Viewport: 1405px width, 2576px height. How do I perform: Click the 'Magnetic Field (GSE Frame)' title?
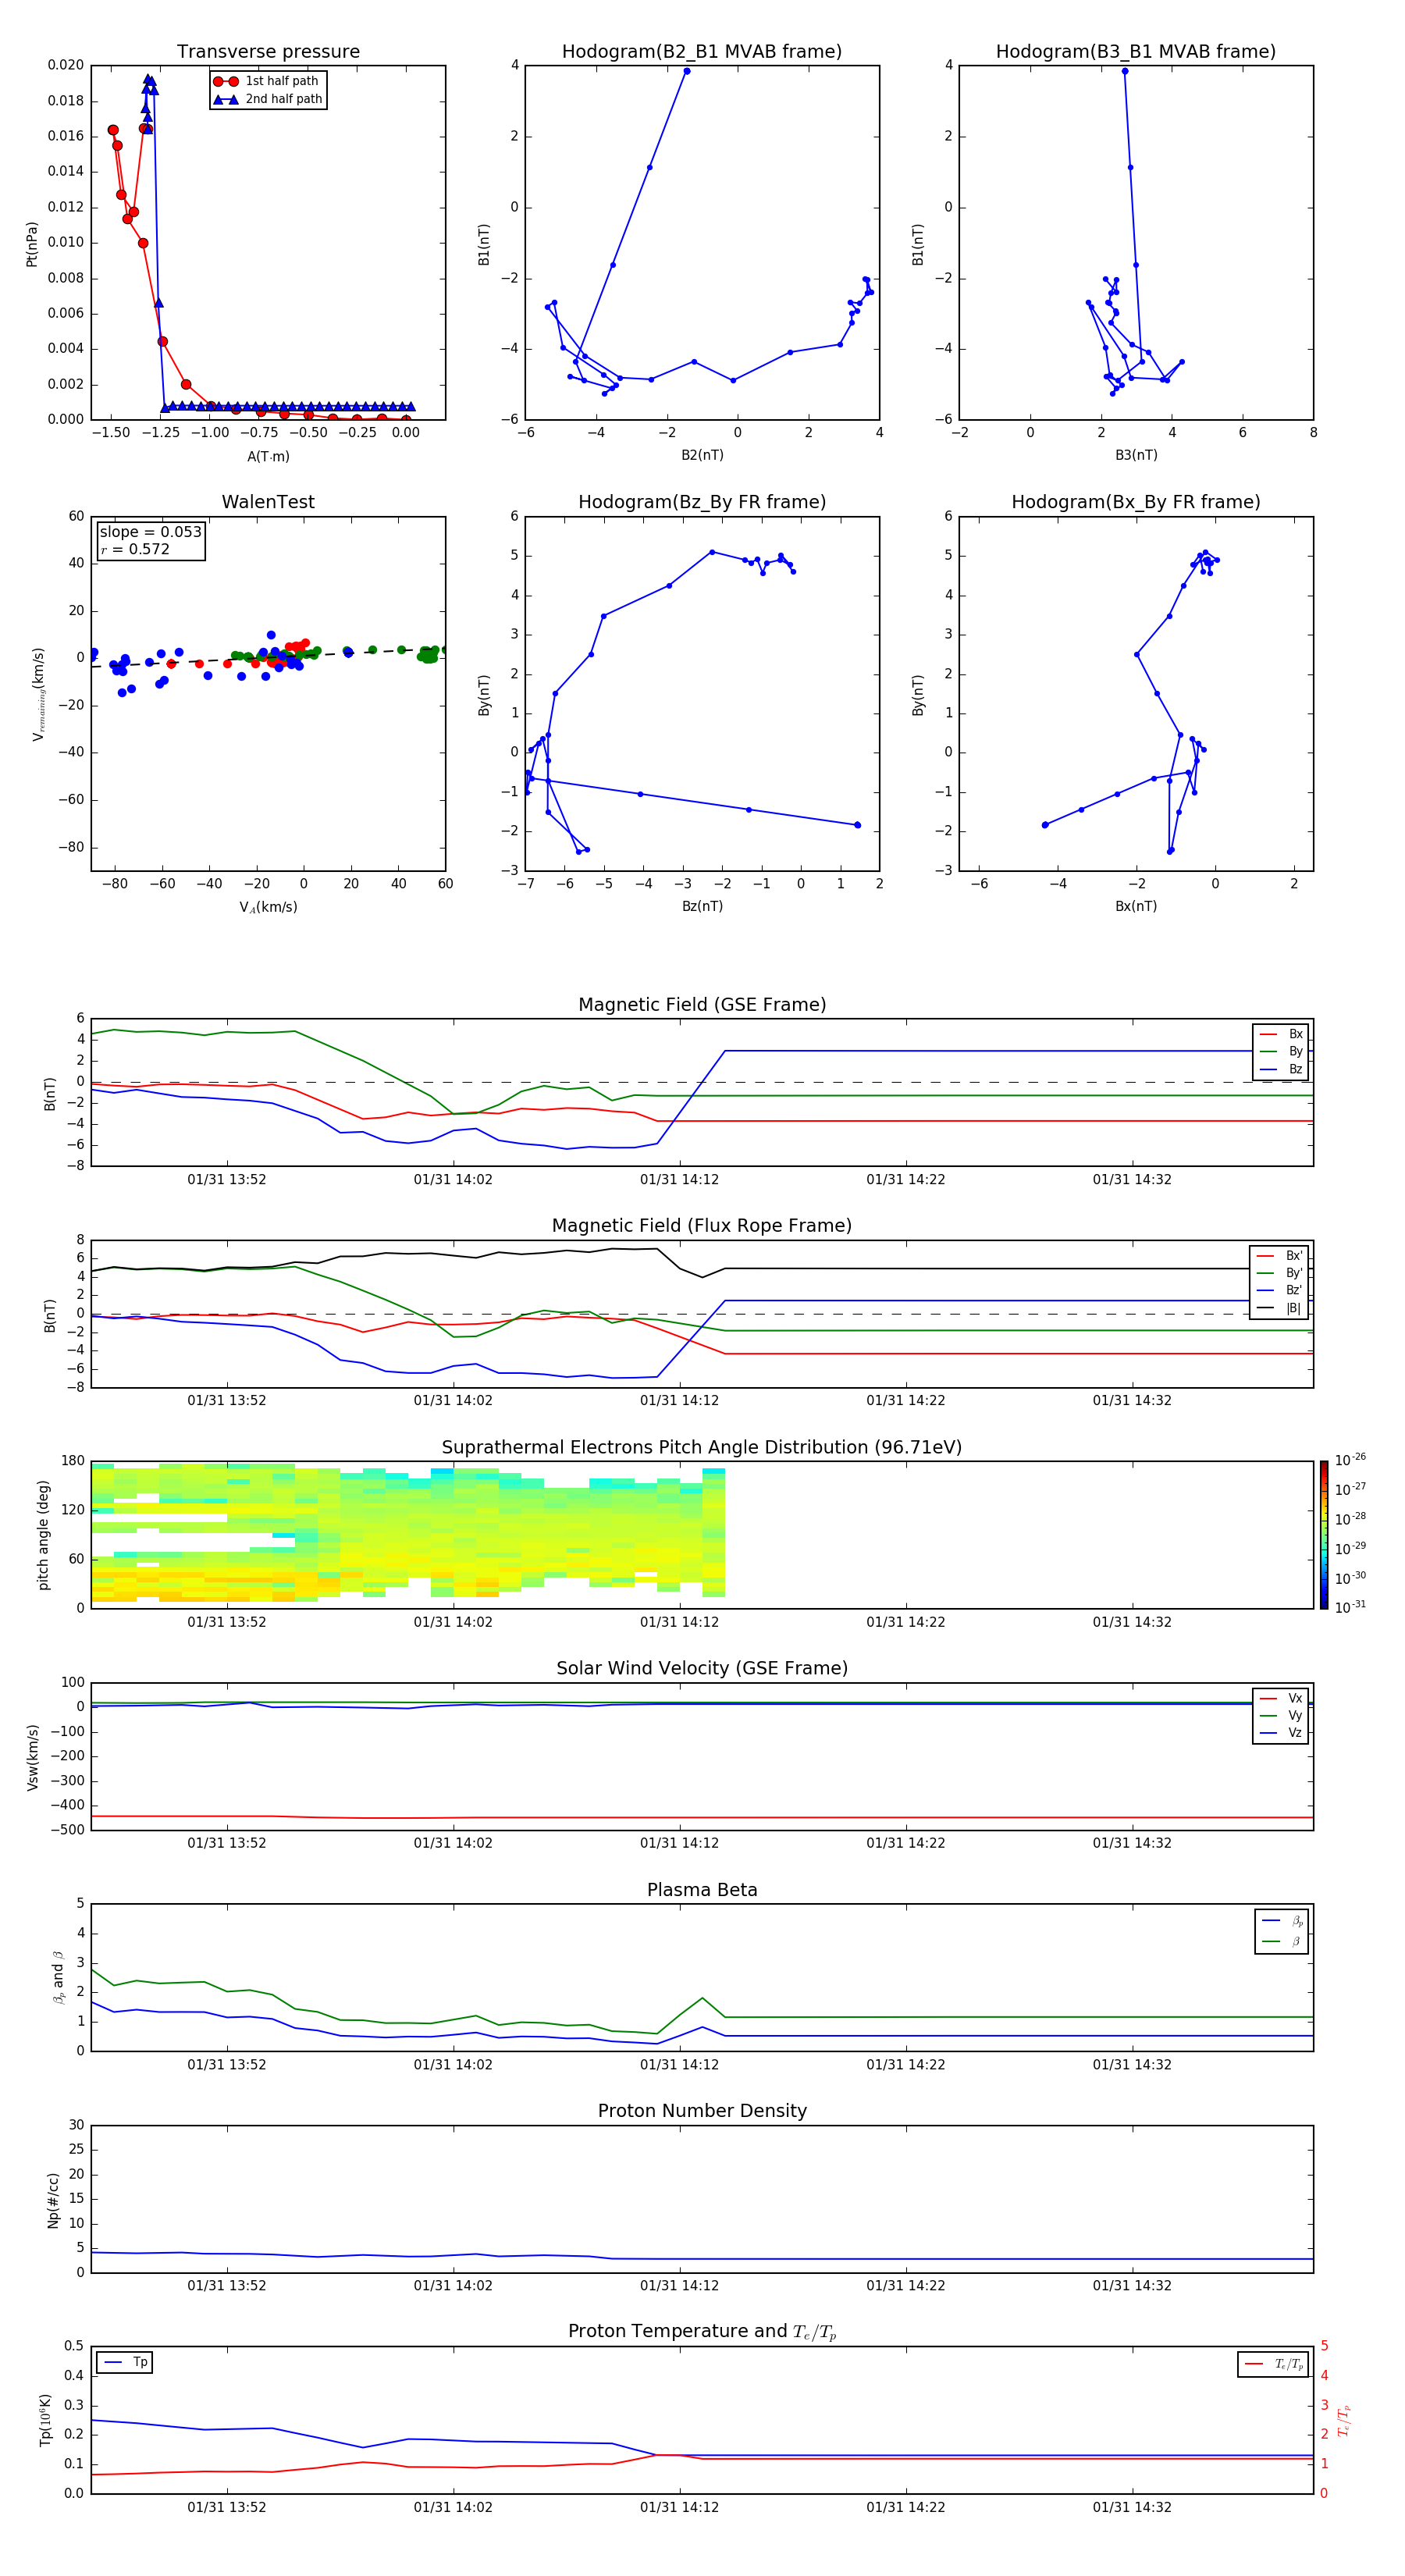click(x=702, y=1005)
